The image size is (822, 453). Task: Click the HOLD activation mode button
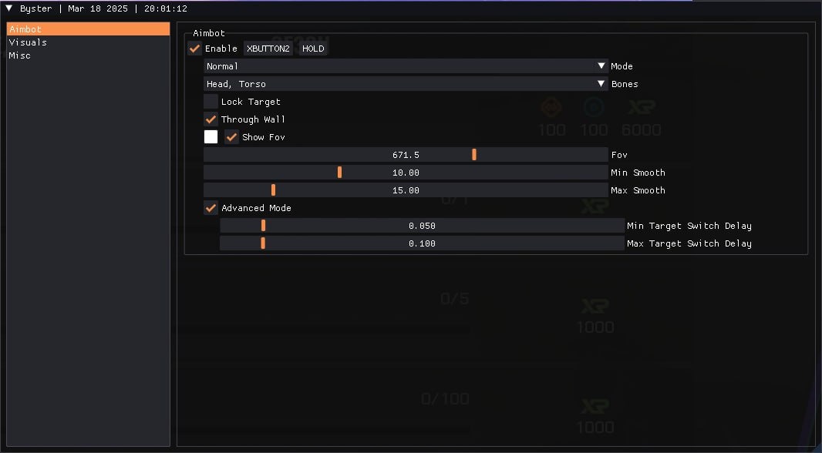coord(313,49)
